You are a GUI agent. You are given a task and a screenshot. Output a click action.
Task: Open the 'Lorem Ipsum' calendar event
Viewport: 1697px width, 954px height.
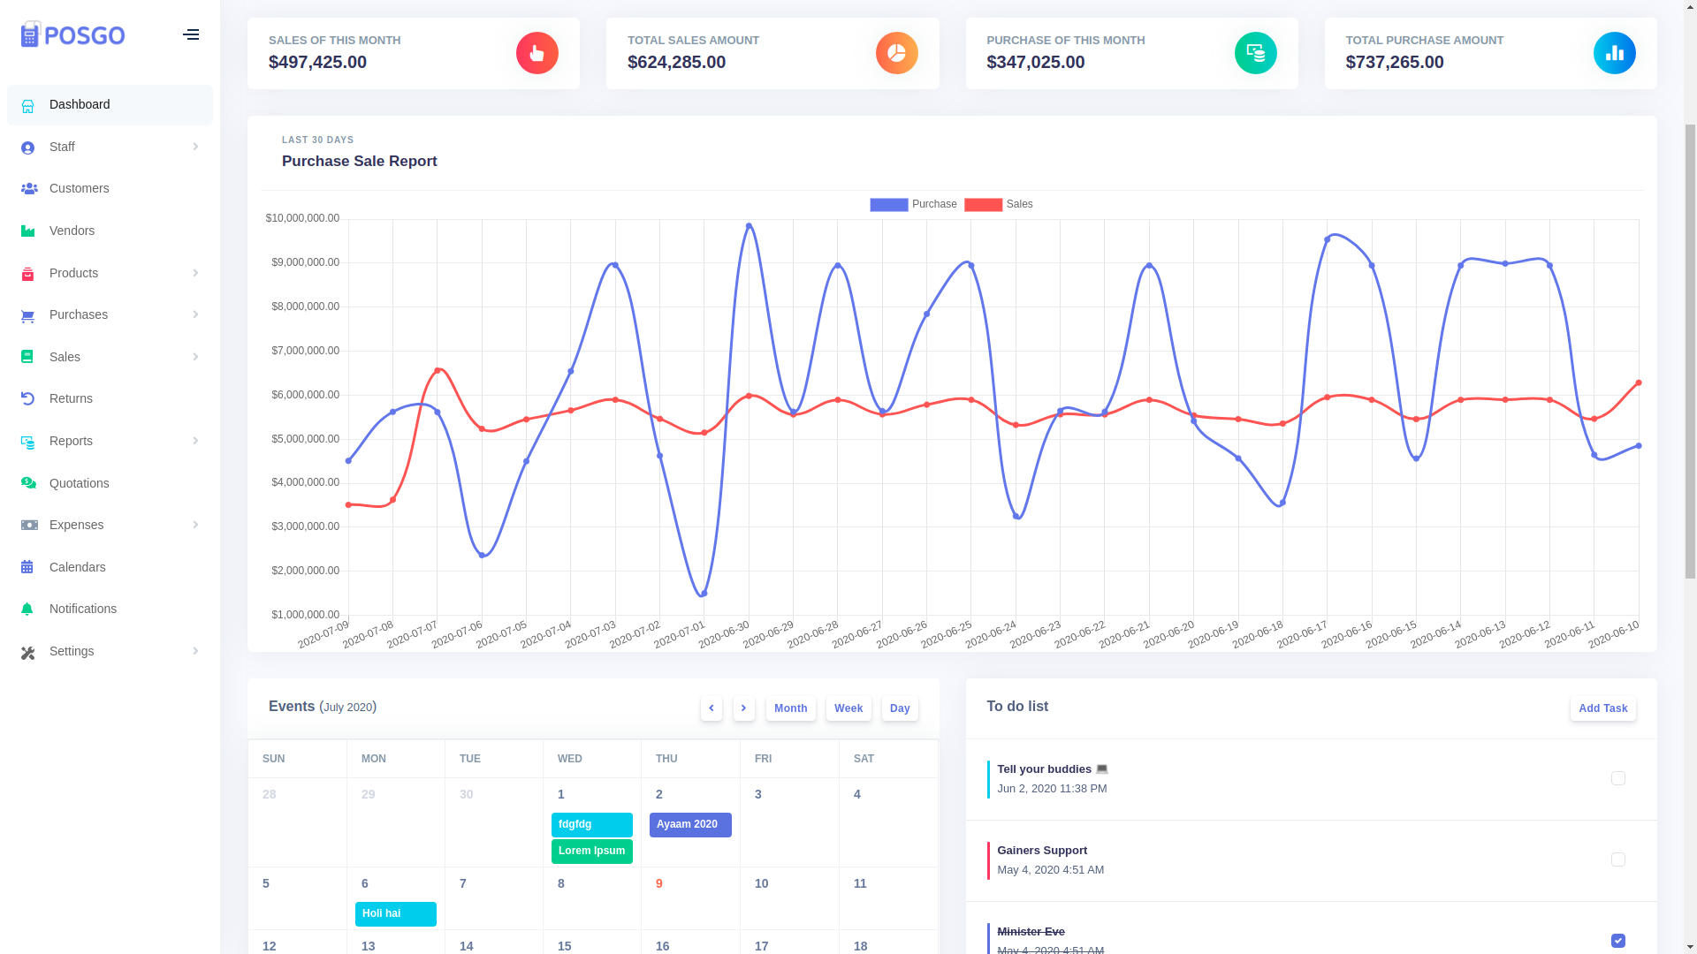[x=592, y=851]
